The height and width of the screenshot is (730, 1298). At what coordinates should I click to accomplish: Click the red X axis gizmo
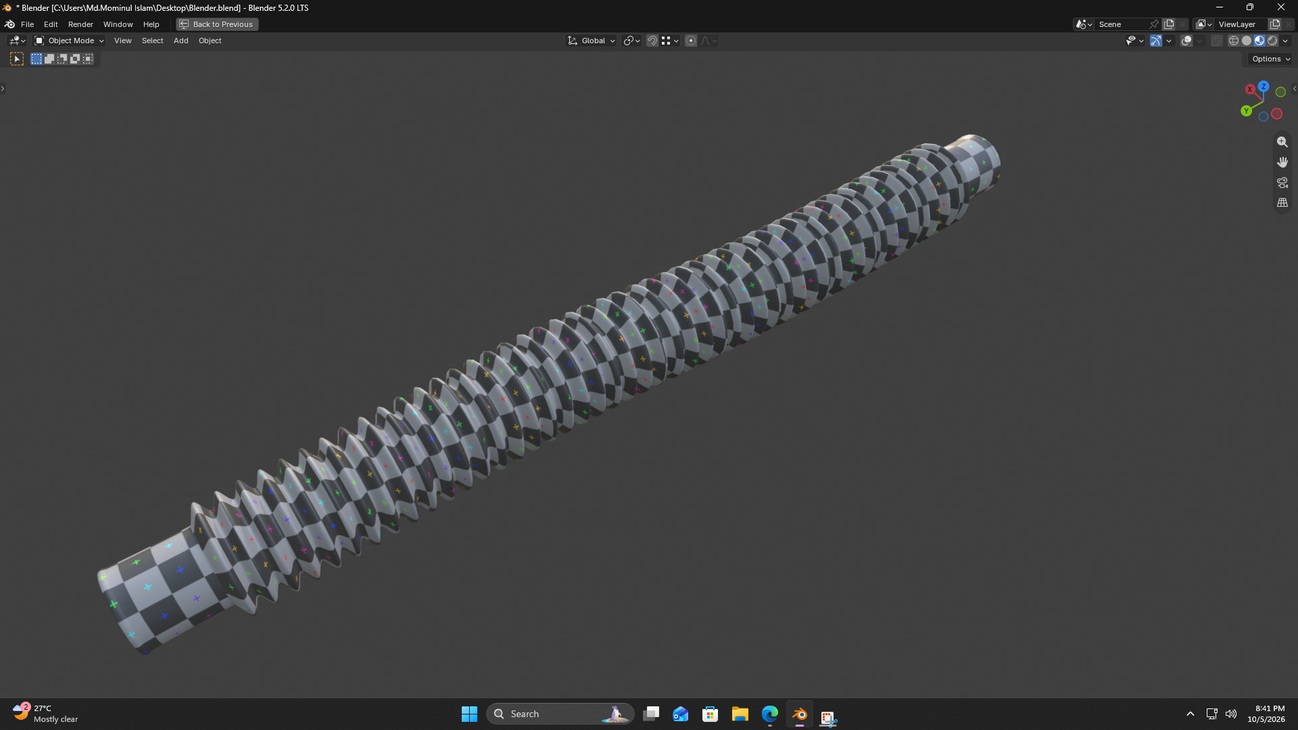tap(1250, 89)
